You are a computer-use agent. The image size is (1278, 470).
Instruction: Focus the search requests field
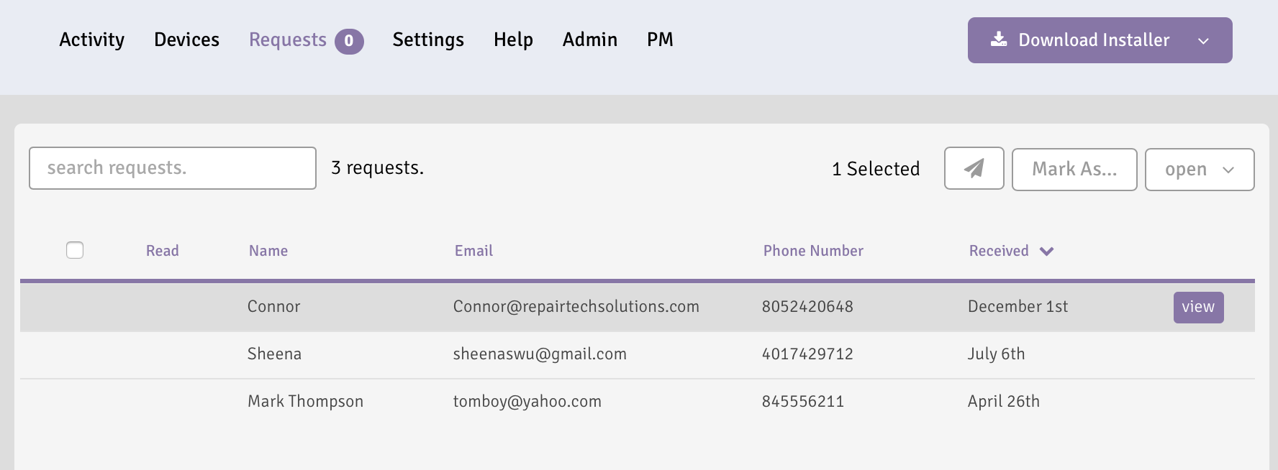pos(173,168)
